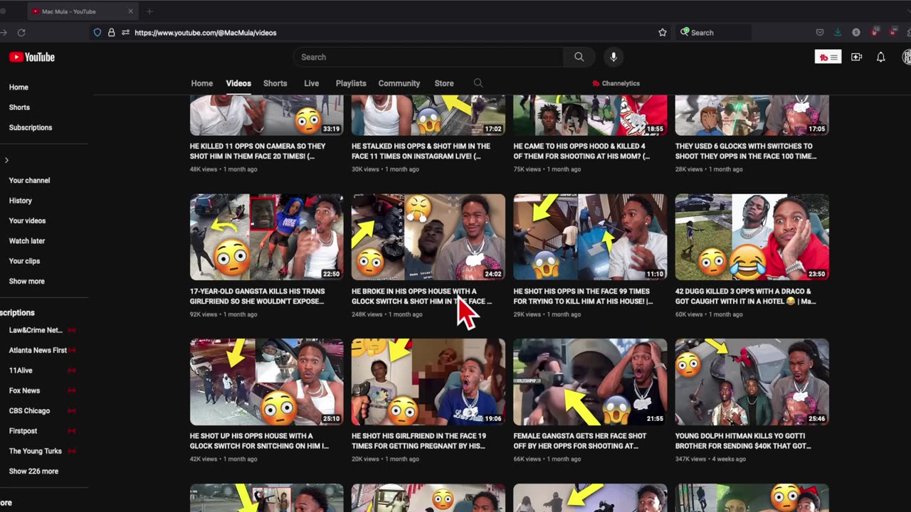Screen dimensions: 911x512
Task: Click the tracking protection shield icon
Action: (x=98, y=33)
